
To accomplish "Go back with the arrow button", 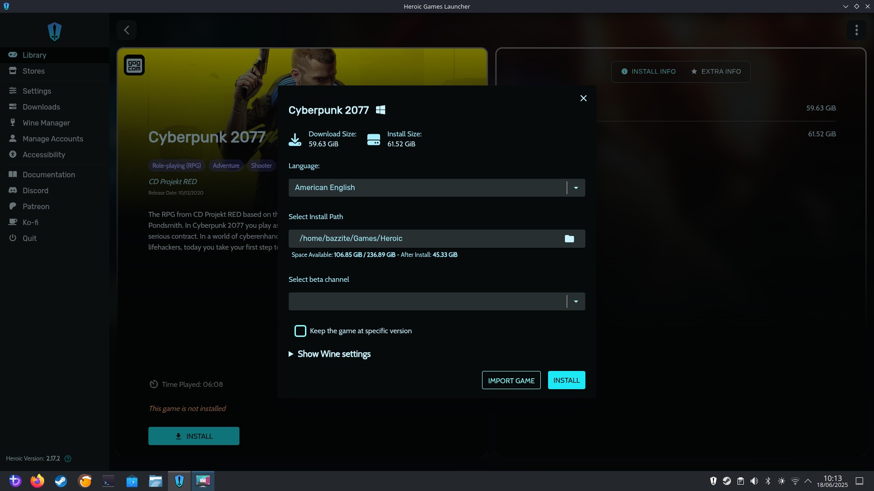I will pyautogui.click(x=127, y=30).
